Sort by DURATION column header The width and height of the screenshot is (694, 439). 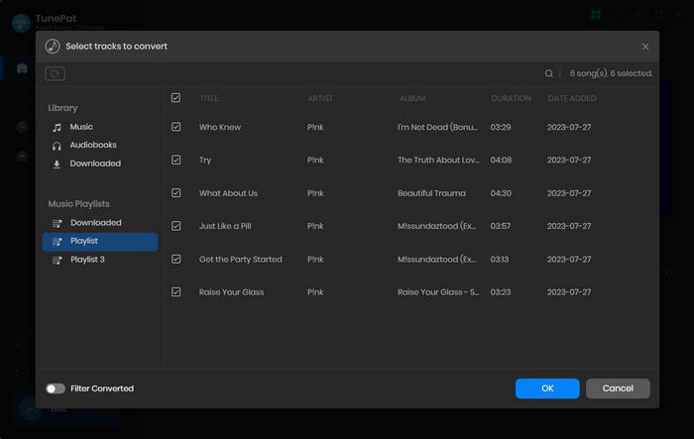point(512,98)
